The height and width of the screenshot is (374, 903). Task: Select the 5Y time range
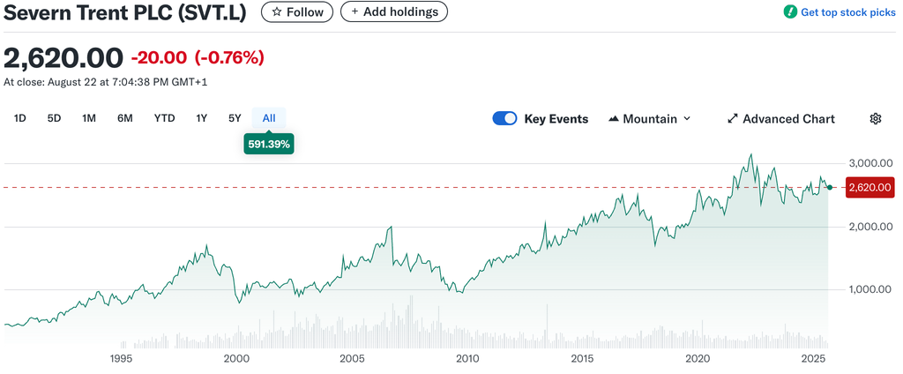[x=235, y=118]
